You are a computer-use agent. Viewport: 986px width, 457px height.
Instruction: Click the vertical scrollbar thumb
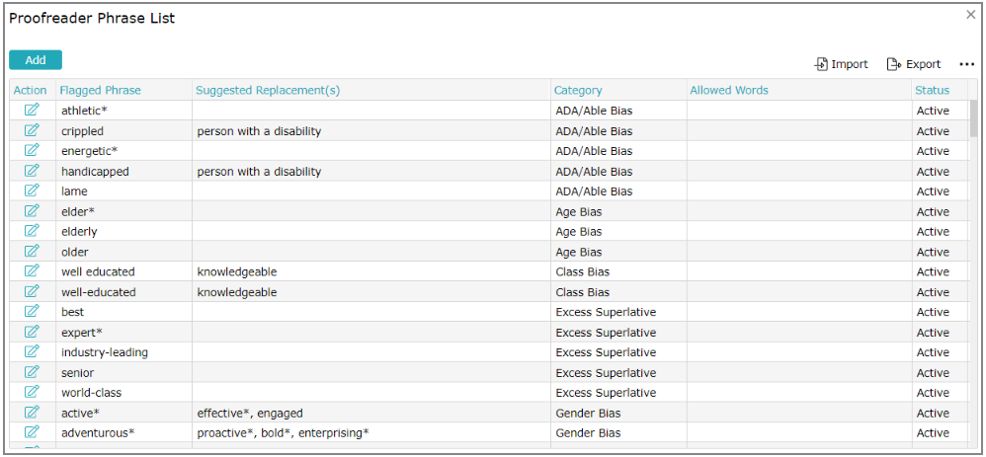(x=973, y=118)
